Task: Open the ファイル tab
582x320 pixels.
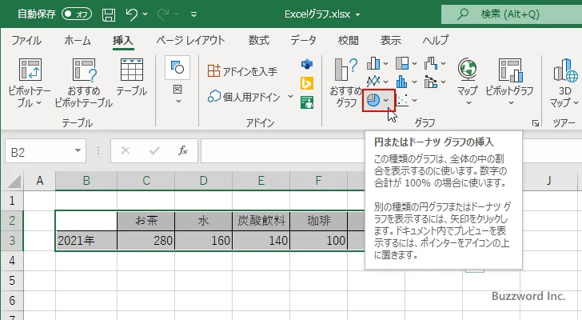Action: tap(26, 40)
